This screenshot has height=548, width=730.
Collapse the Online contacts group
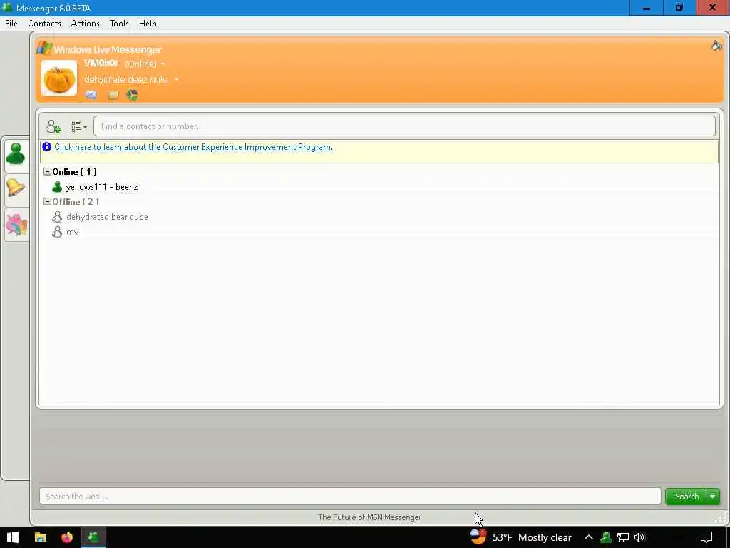(x=47, y=171)
